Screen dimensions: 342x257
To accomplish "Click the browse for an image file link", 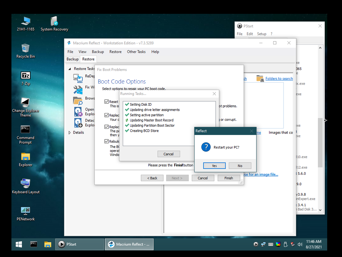I will pos(261,174).
